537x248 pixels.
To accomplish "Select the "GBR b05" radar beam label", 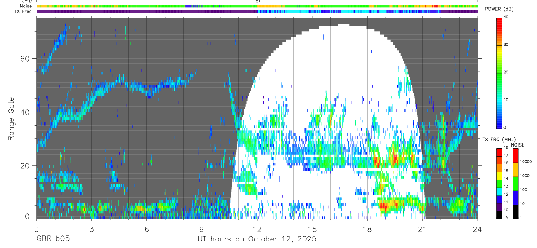I will pos(52,239).
